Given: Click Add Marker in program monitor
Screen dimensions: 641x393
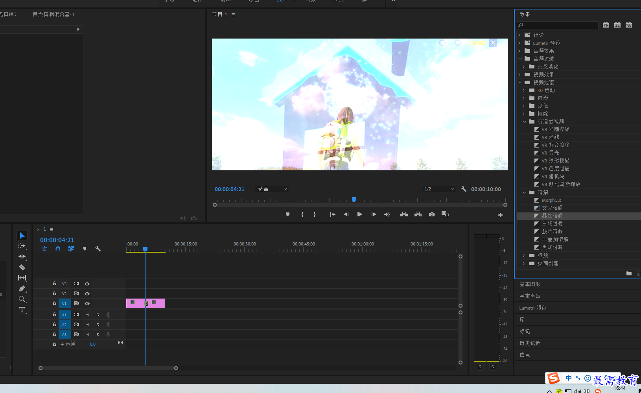Looking at the screenshot, I should tap(287, 214).
